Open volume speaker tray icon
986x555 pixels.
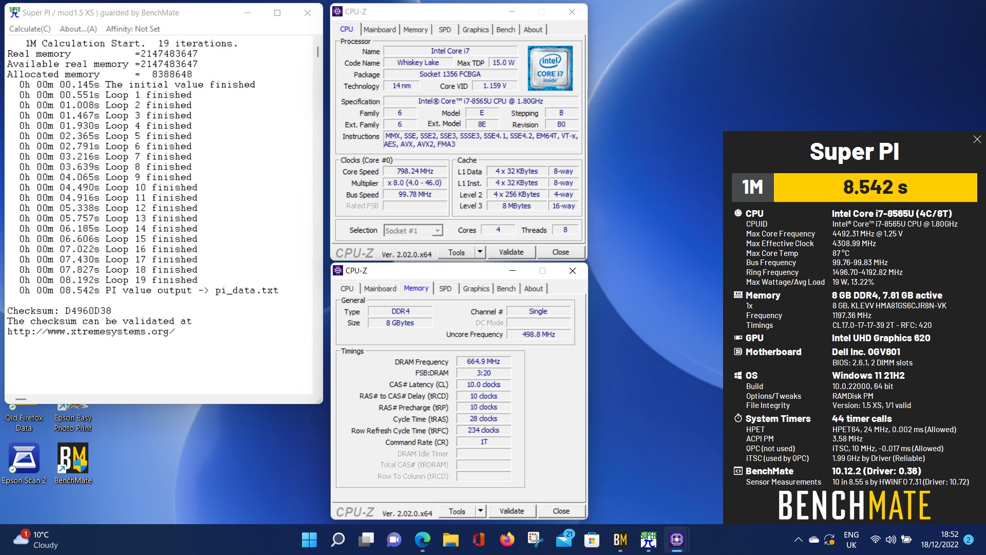891,540
